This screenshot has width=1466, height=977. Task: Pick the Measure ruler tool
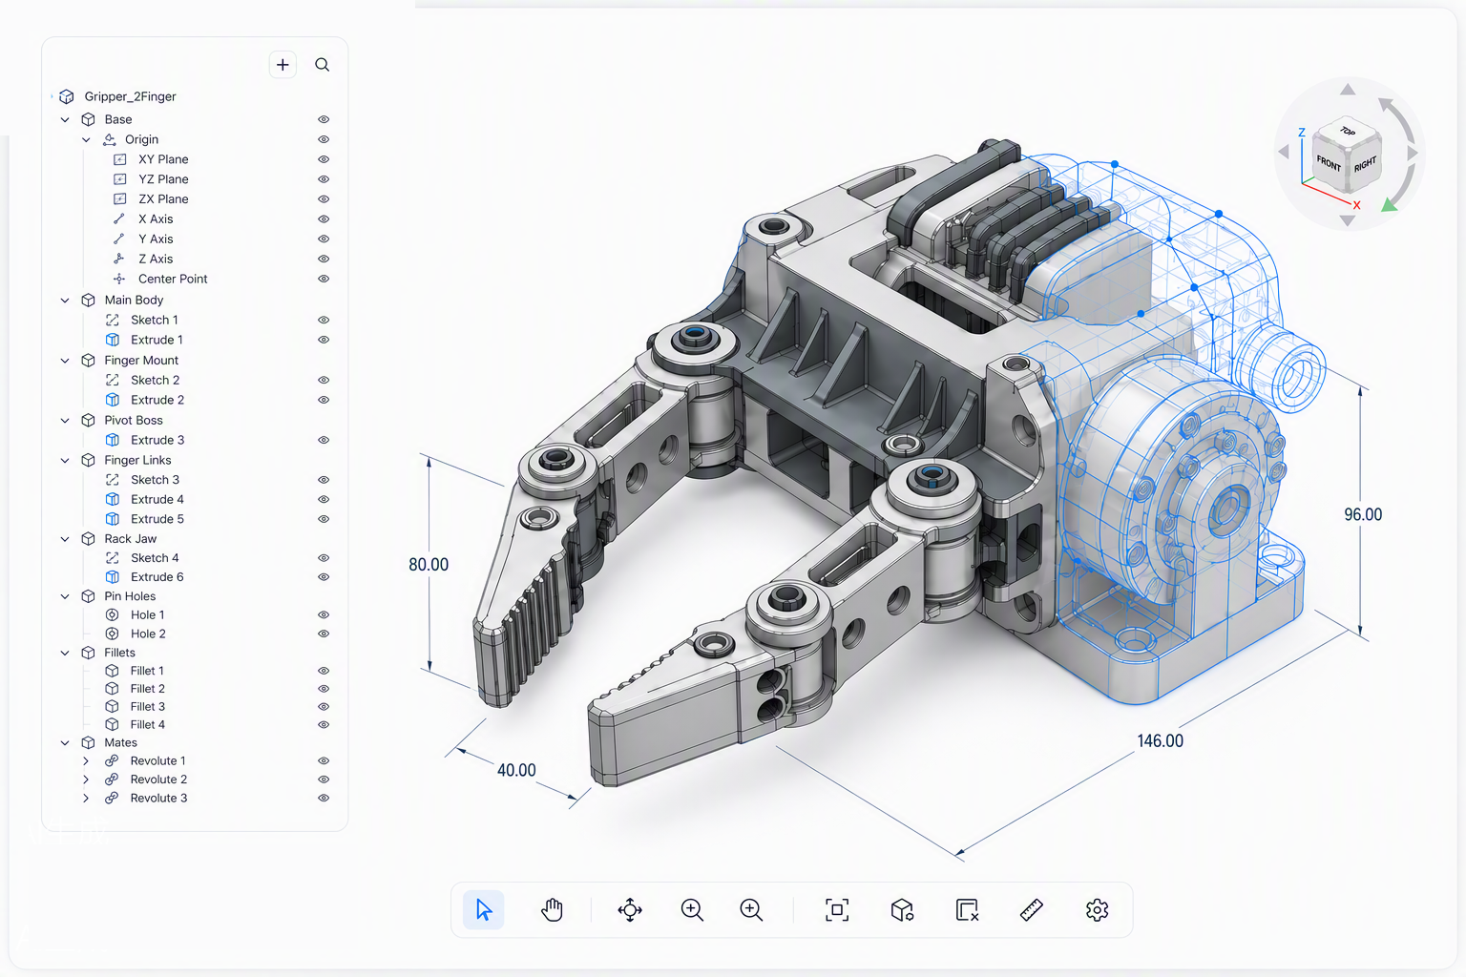pos(1032,910)
